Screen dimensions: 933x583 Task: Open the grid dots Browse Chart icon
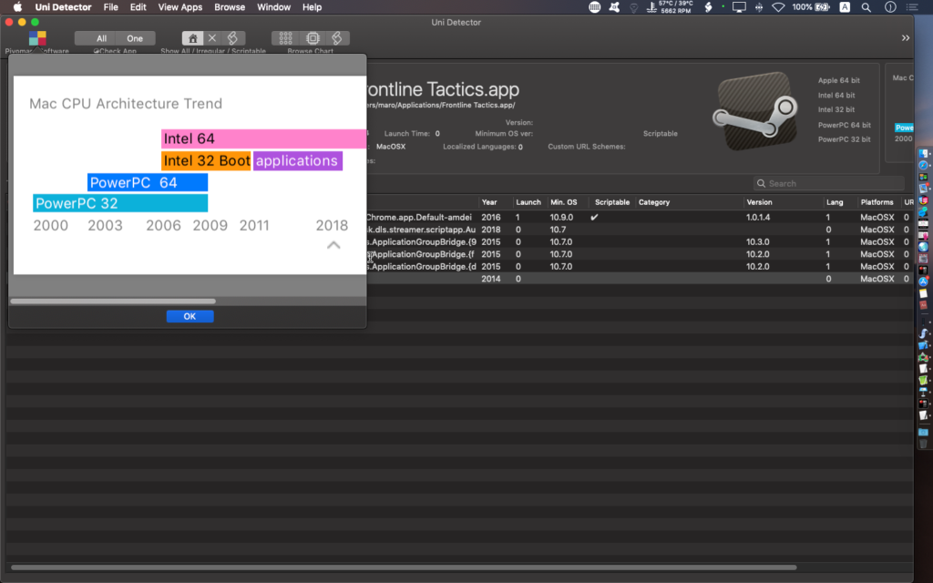point(285,38)
